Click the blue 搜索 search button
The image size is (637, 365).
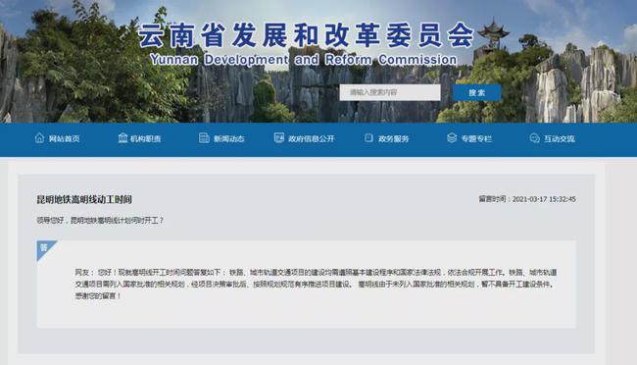477,93
